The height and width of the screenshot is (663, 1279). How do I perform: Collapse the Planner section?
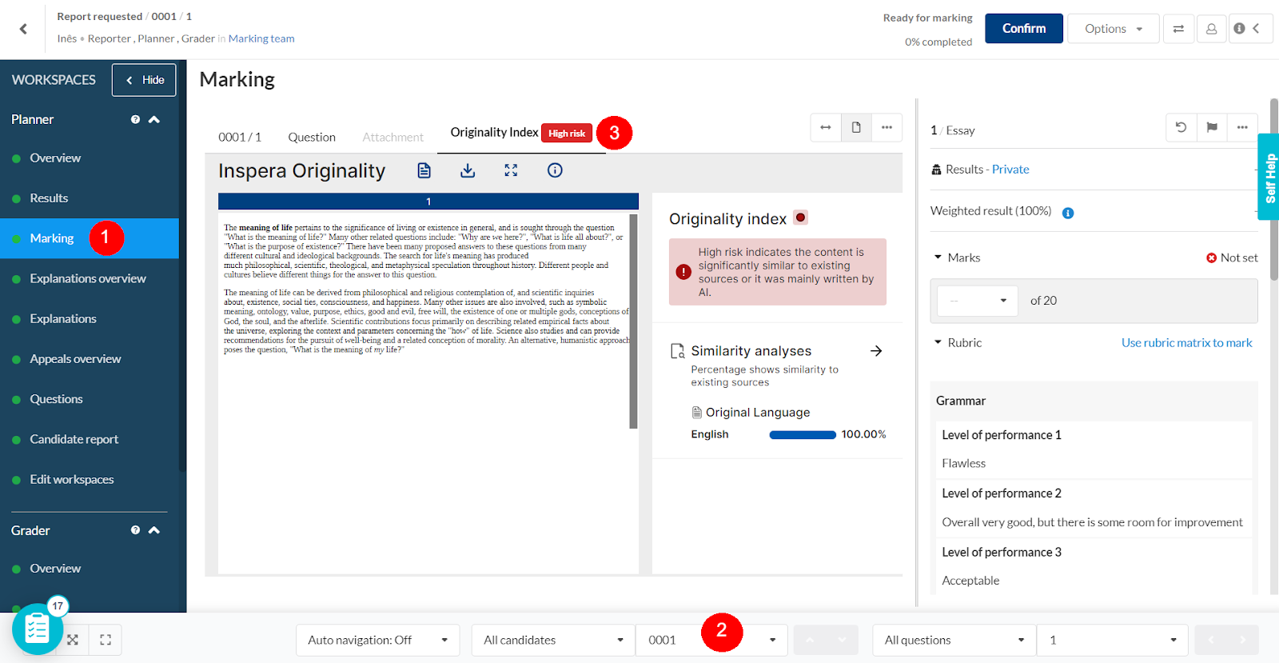click(154, 119)
